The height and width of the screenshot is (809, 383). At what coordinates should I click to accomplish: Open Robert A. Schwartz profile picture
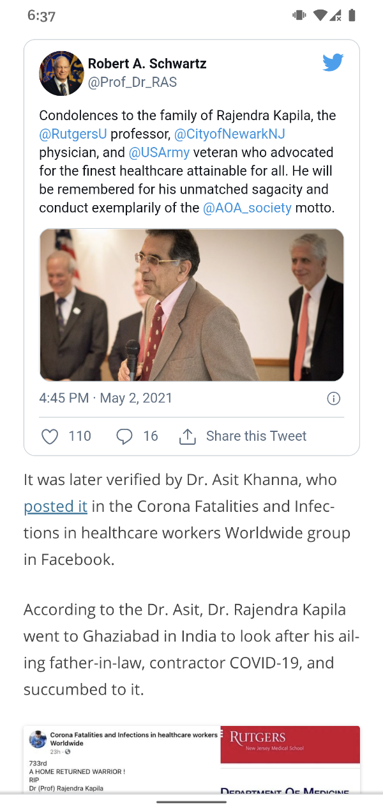61,73
